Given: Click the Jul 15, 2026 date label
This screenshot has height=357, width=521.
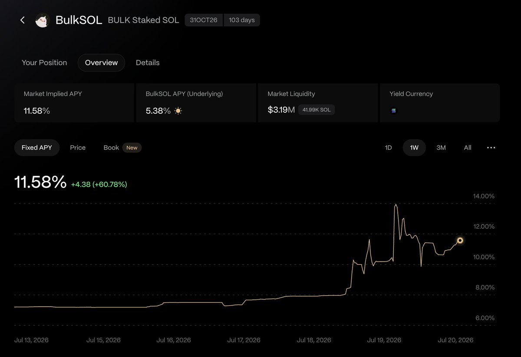Looking at the screenshot, I should [x=103, y=340].
